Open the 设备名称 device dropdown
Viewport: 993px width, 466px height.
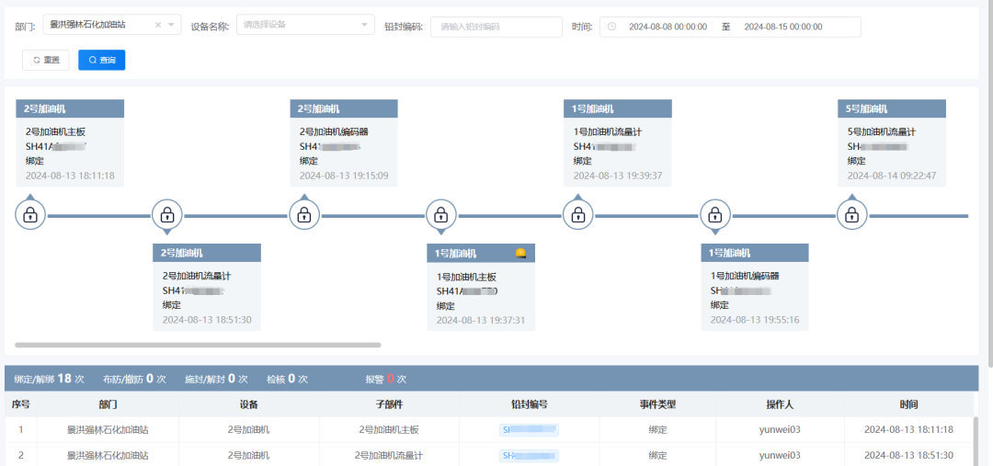tap(305, 26)
